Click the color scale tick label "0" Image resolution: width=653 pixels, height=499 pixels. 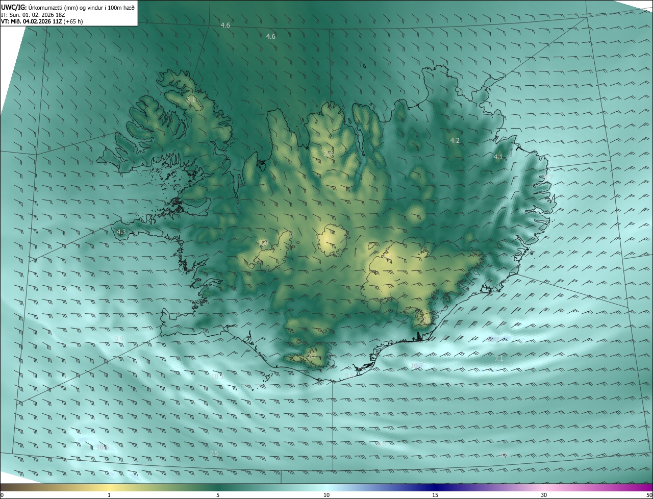[2, 495]
